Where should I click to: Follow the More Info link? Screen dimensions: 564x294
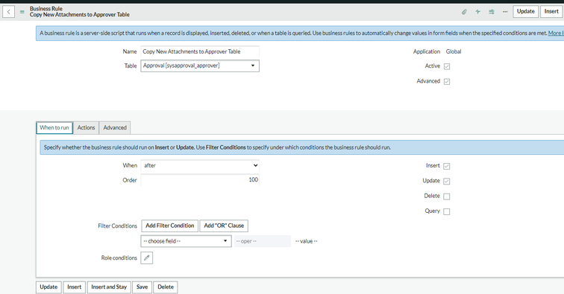pos(556,33)
